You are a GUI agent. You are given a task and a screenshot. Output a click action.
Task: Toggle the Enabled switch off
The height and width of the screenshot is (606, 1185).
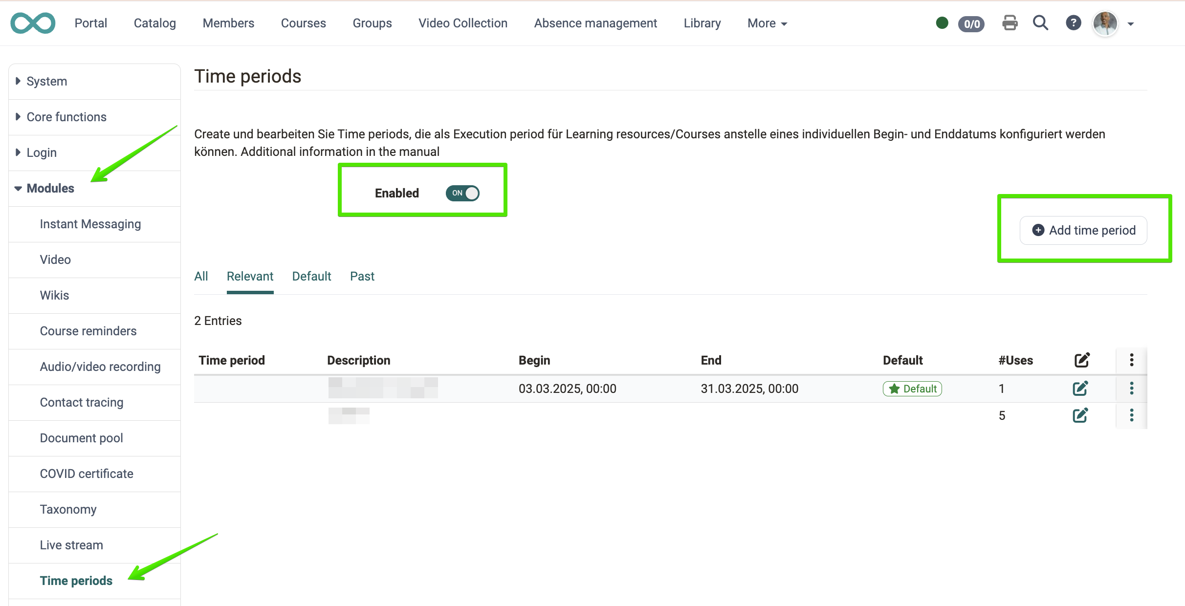click(462, 193)
